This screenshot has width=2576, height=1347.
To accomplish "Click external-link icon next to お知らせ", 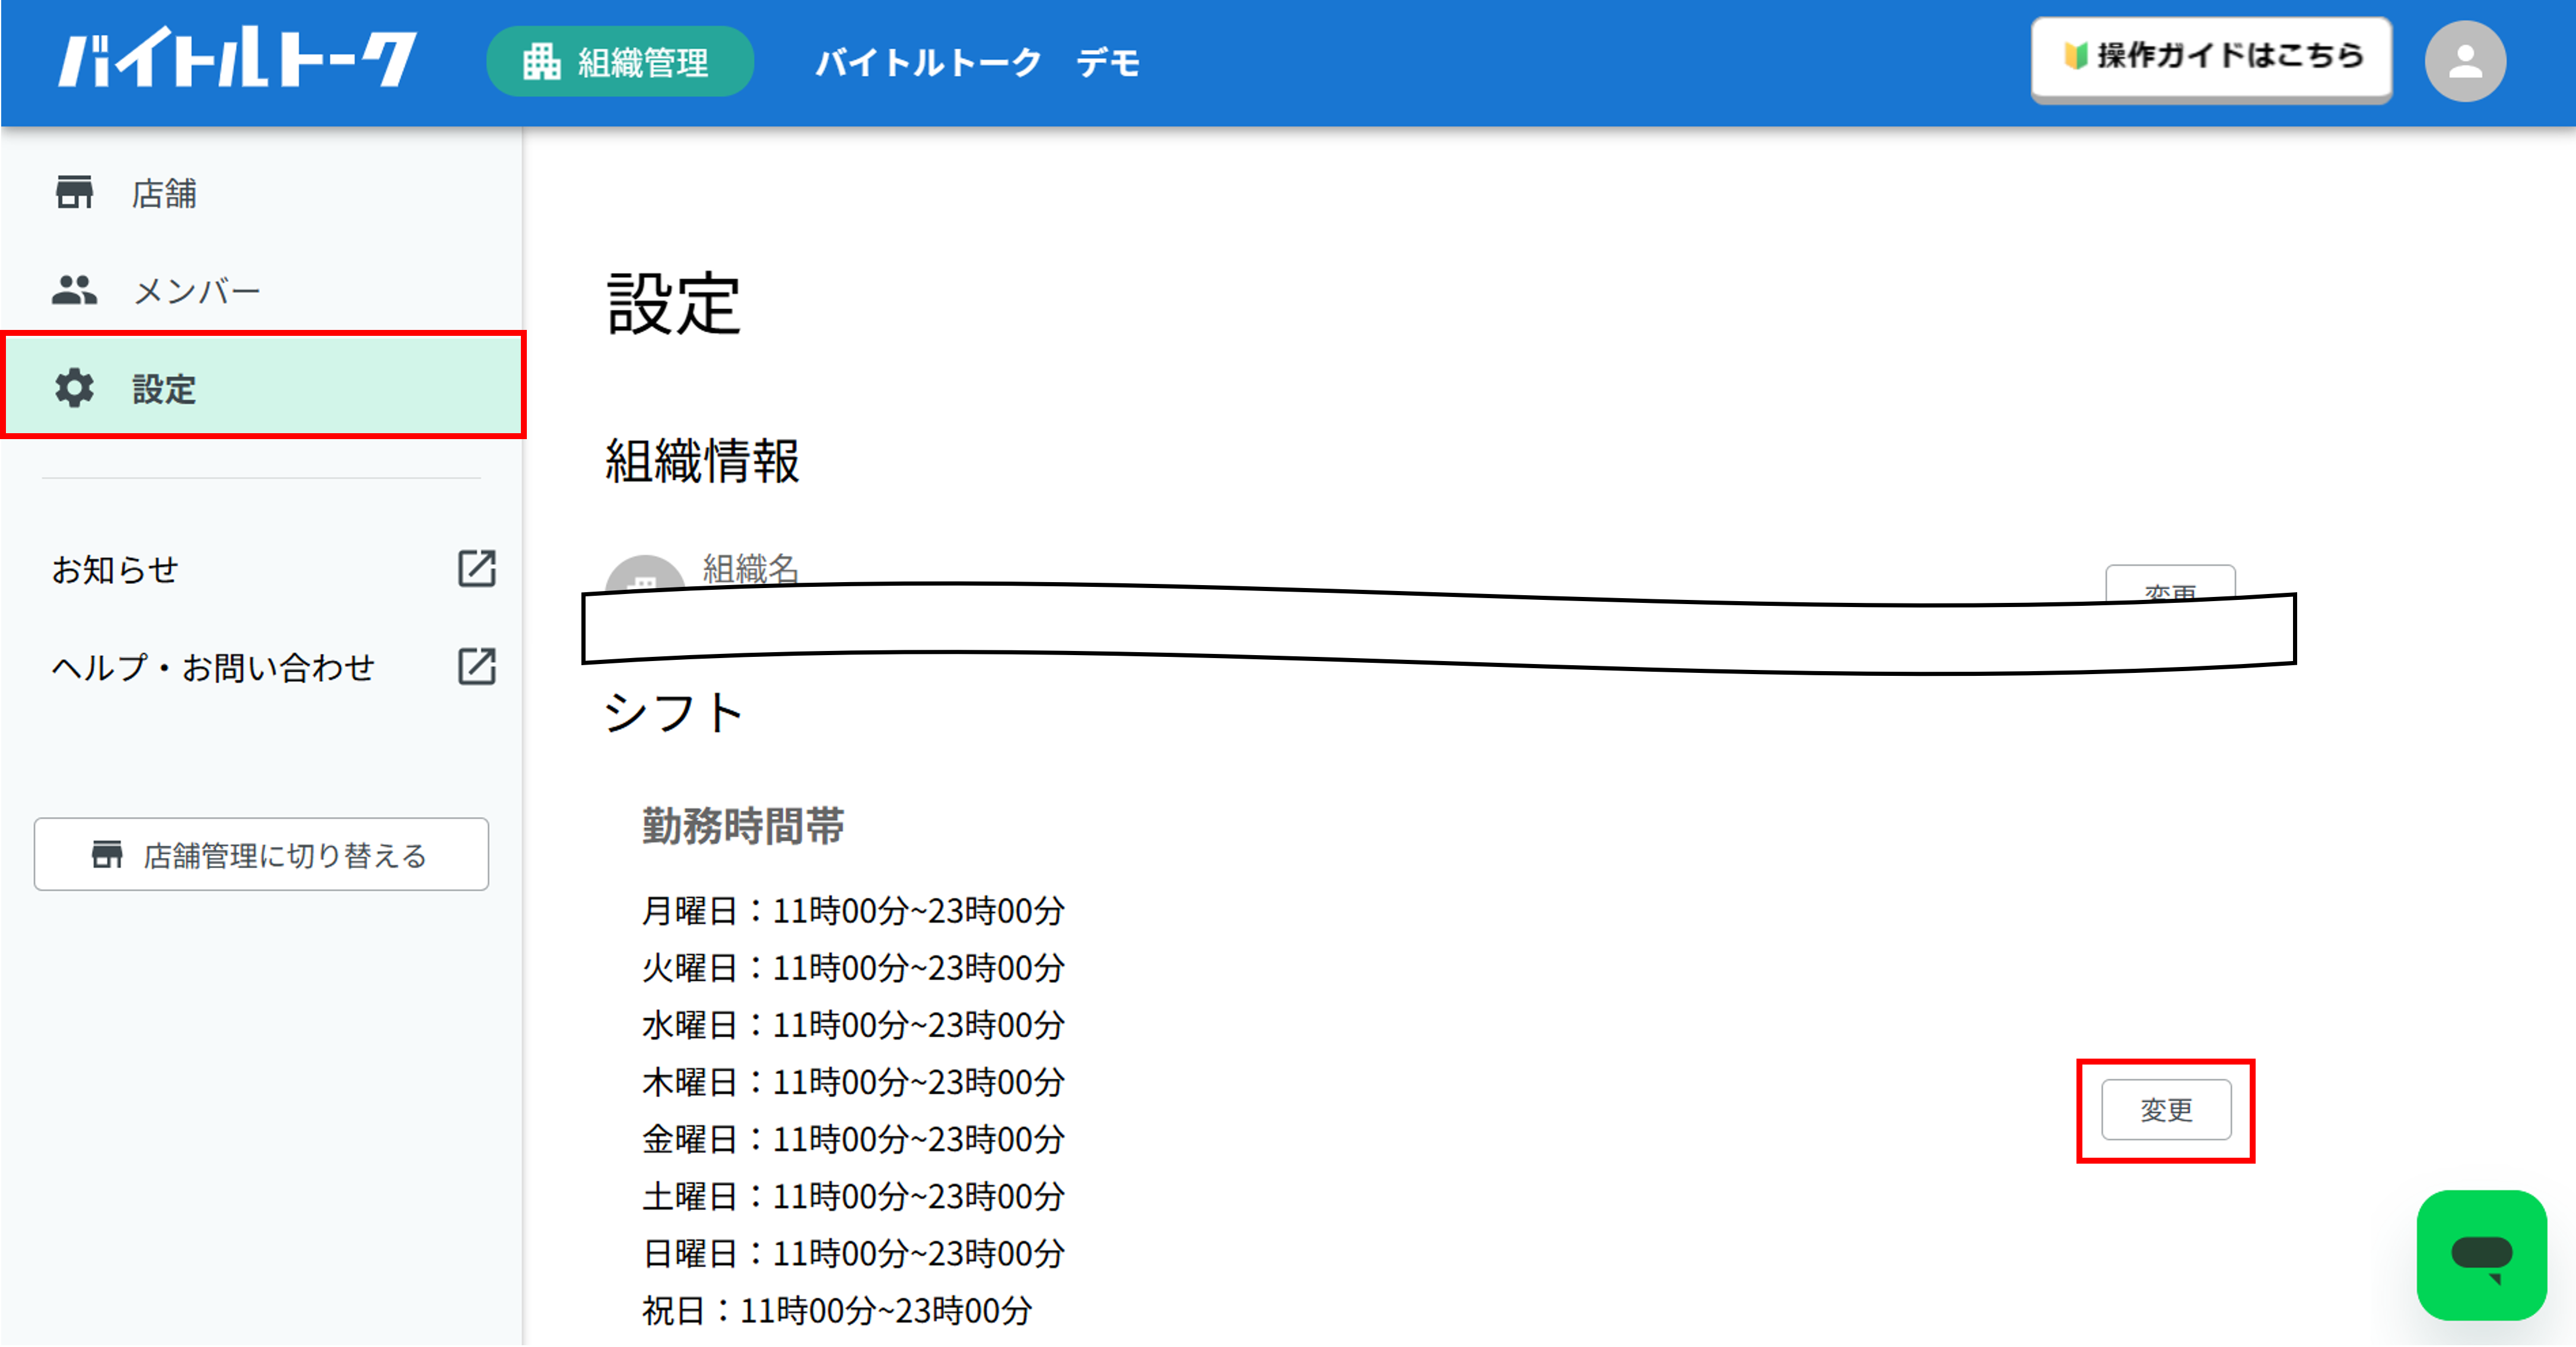I will pos(477,568).
